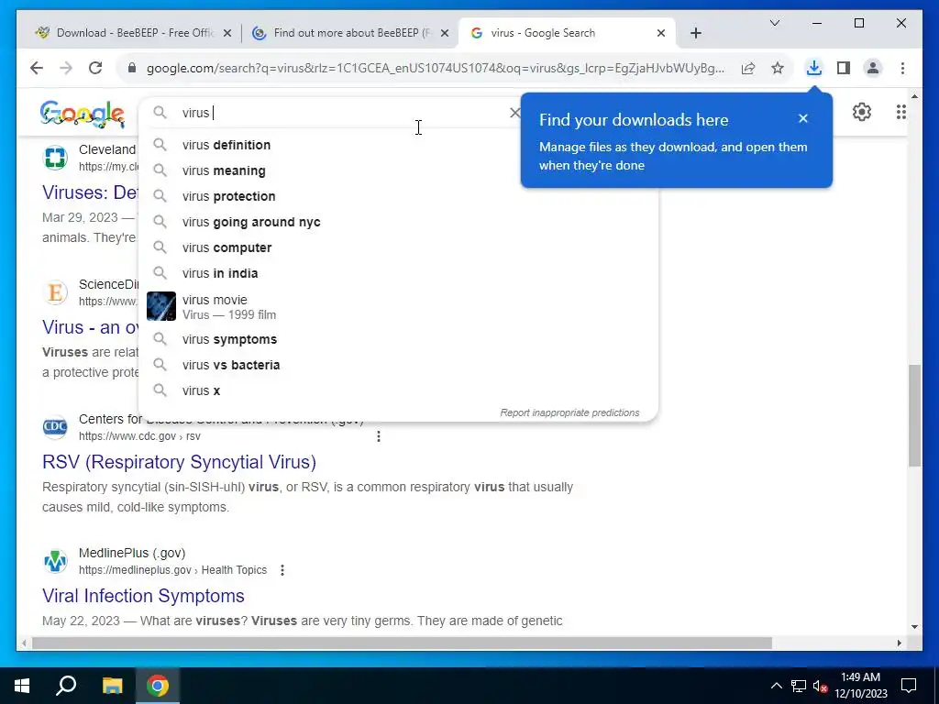Open the share page icon in address bar
Viewport: 939px width, 704px height.
click(x=748, y=68)
